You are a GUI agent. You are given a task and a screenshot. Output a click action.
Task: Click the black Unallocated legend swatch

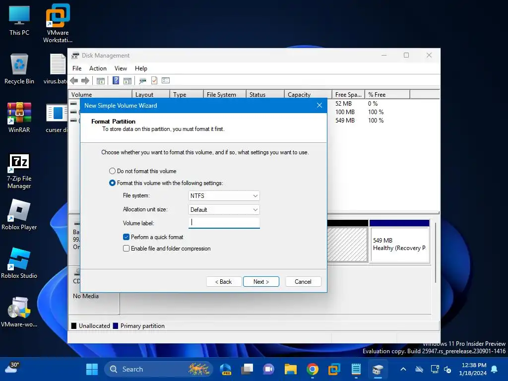point(74,325)
